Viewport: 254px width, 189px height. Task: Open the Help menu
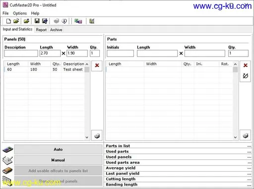click(35, 13)
